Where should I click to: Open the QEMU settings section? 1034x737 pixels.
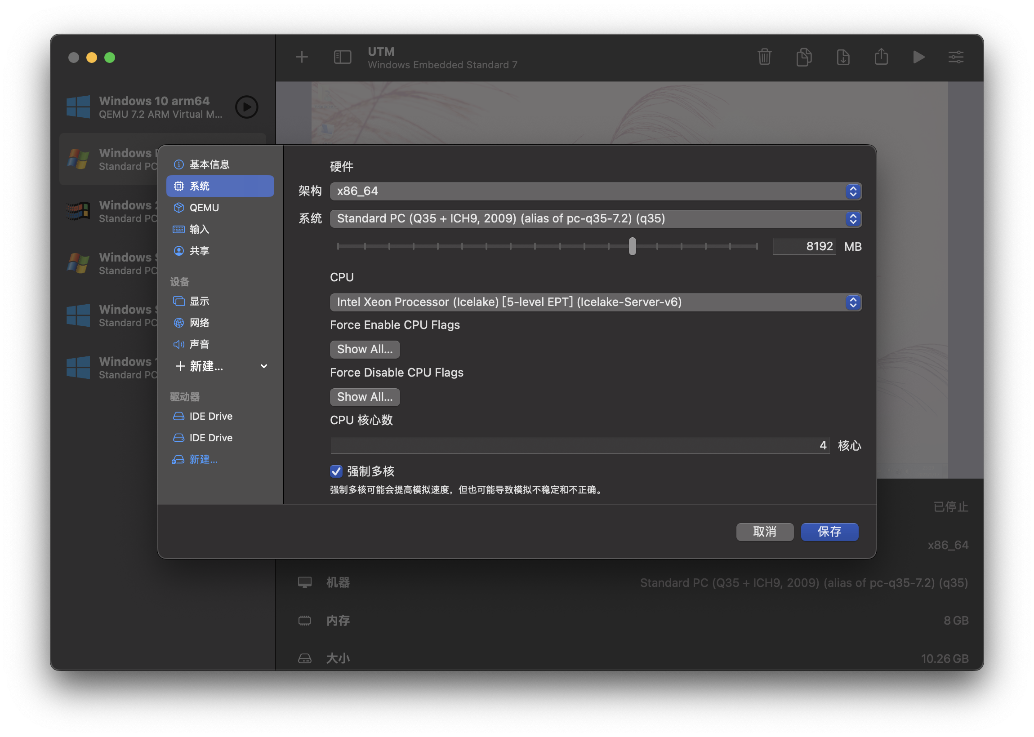(205, 208)
